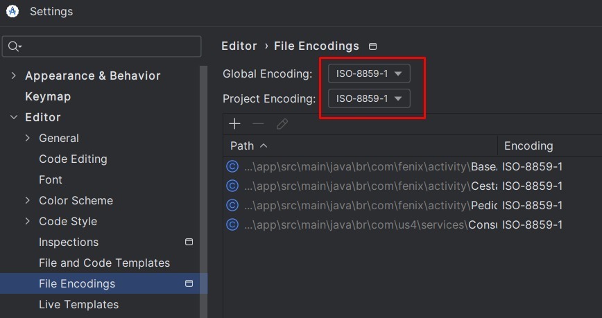Open the Project Encoding dropdown
Screen dimensions: 602x318
[x=369, y=98]
